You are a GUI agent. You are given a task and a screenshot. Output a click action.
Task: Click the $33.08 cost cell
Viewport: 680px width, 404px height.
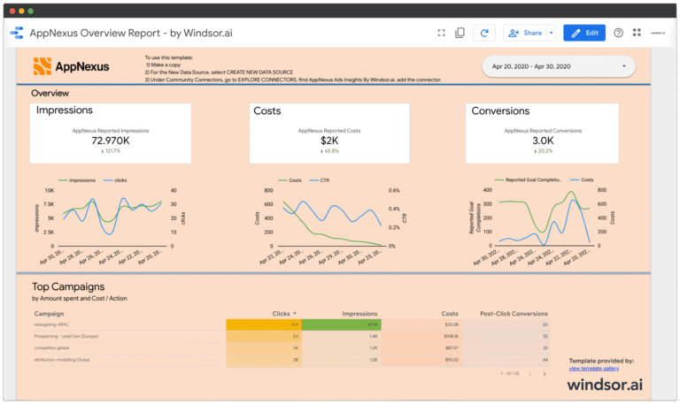pyautogui.click(x=451, y=324)
